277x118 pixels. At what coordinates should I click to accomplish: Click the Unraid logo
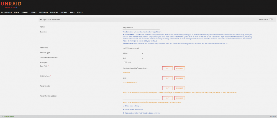(x=11, y=4)
